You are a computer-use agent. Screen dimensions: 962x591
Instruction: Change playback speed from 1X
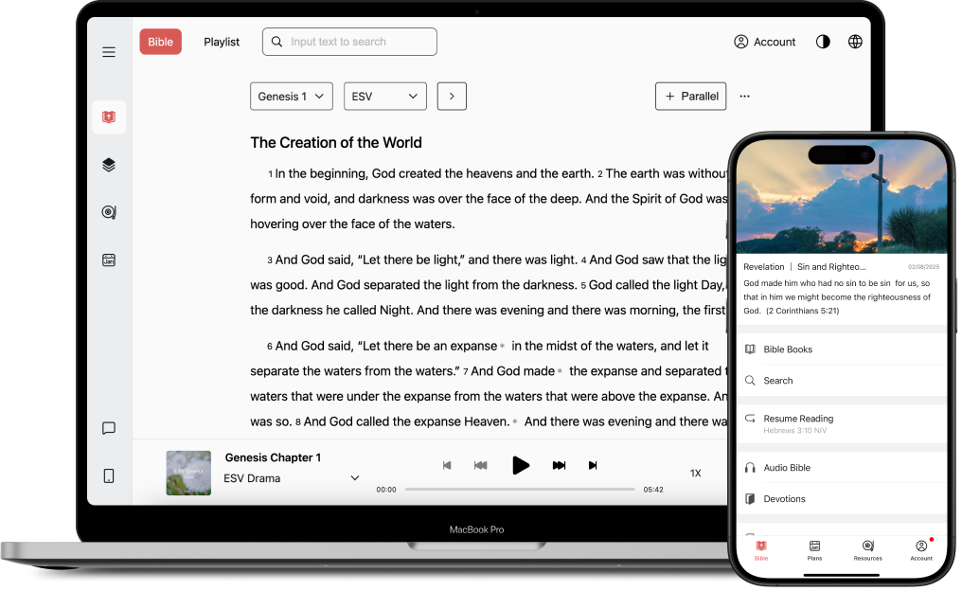(x=695, y=473)
